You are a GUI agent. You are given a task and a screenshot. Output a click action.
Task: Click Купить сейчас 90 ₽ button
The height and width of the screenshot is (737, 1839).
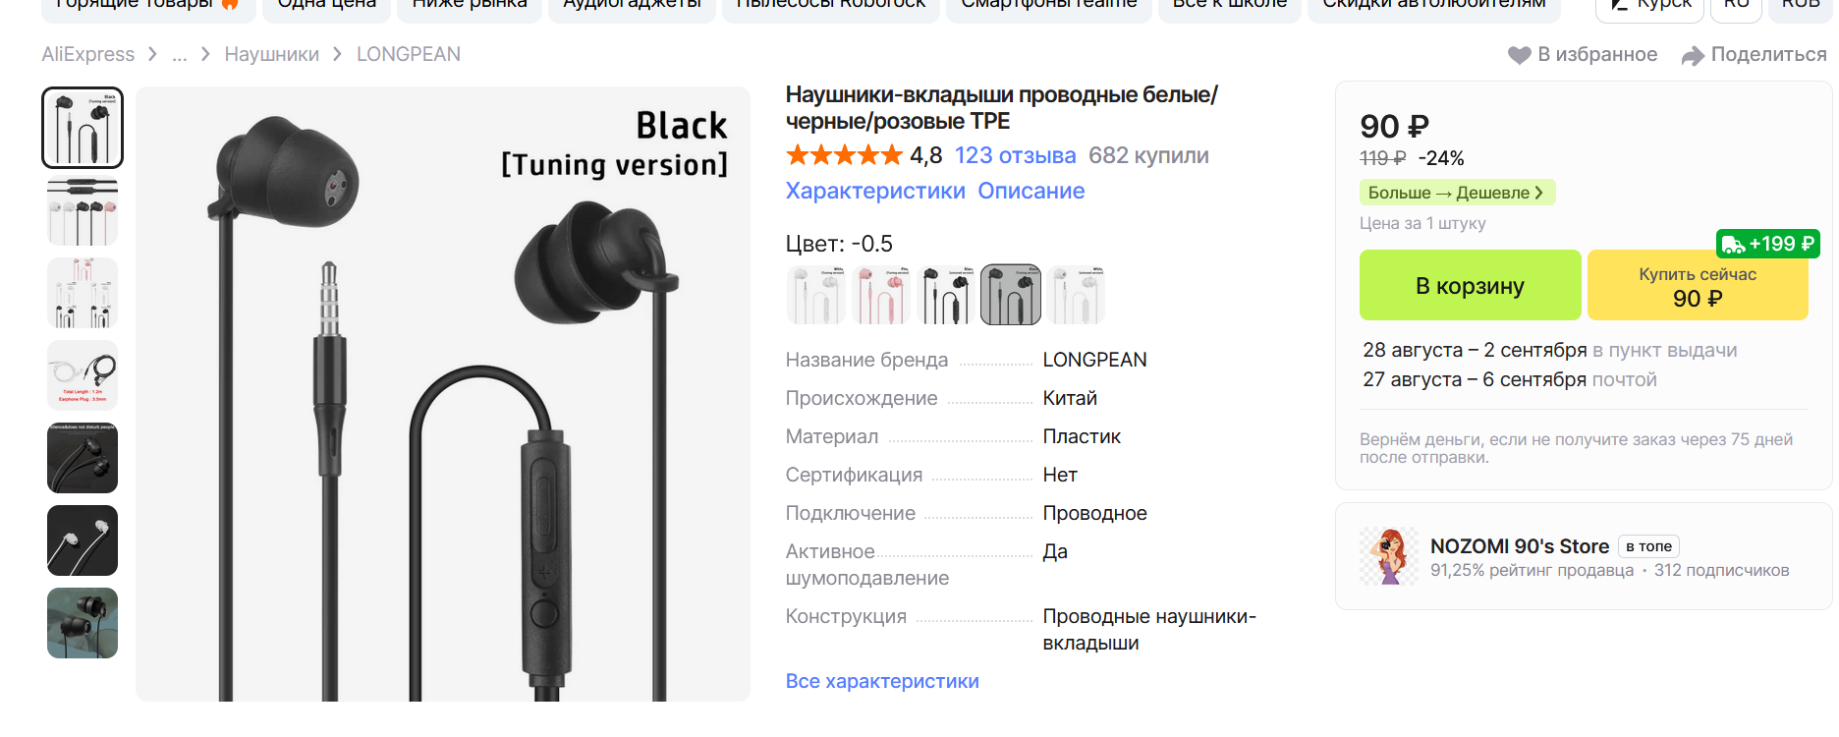1698,285
